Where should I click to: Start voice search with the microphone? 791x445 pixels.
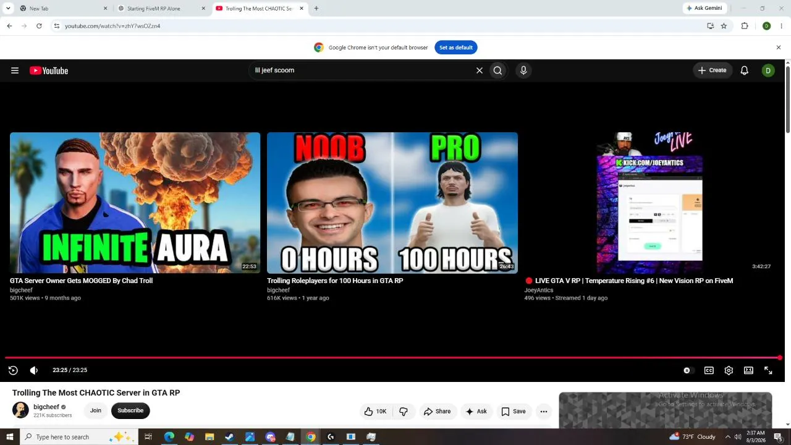tap(523, 70)
